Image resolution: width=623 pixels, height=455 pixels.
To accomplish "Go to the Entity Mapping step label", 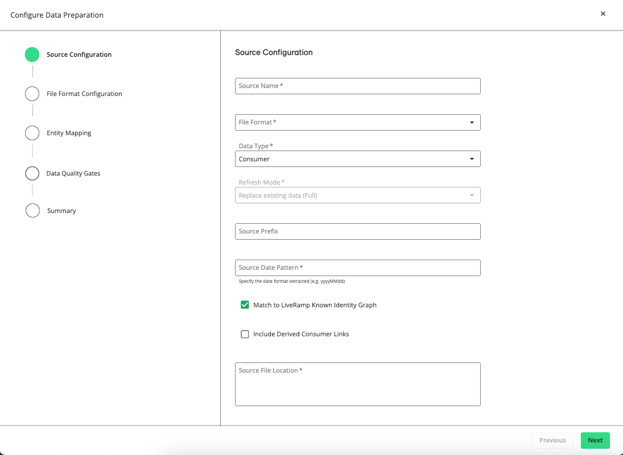I will point(69,133).
